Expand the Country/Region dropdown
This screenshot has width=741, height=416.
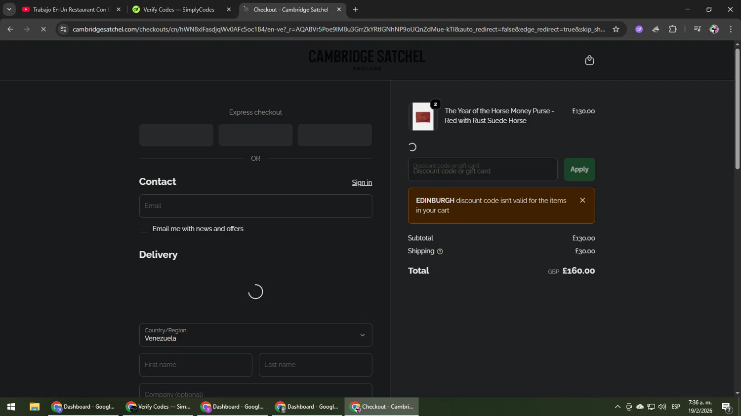255,335
